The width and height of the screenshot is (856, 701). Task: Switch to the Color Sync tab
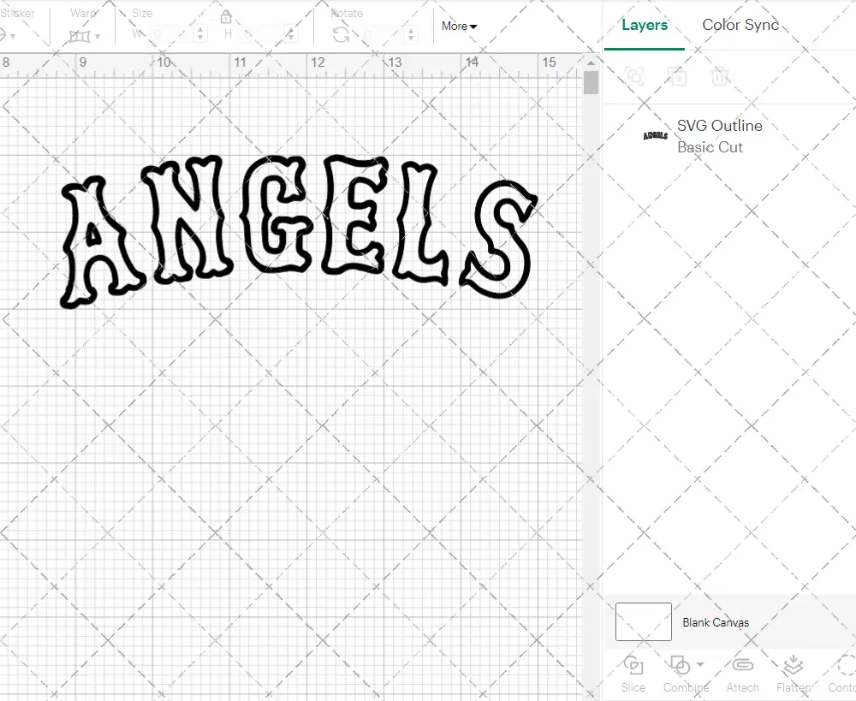[x=740, y=25]
